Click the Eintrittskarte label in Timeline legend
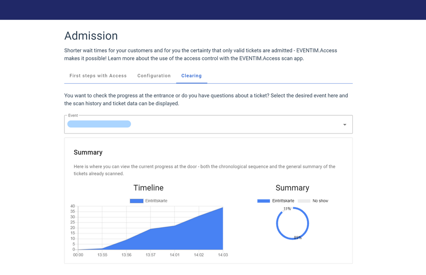426x275 pixels. pos(156,201)
